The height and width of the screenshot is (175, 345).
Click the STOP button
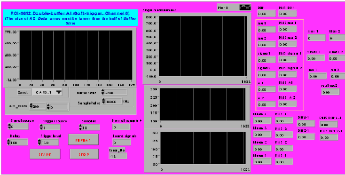pyautogui.click(x=84, y=154)
